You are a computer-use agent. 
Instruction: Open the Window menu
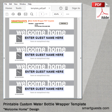pos(23,4)
